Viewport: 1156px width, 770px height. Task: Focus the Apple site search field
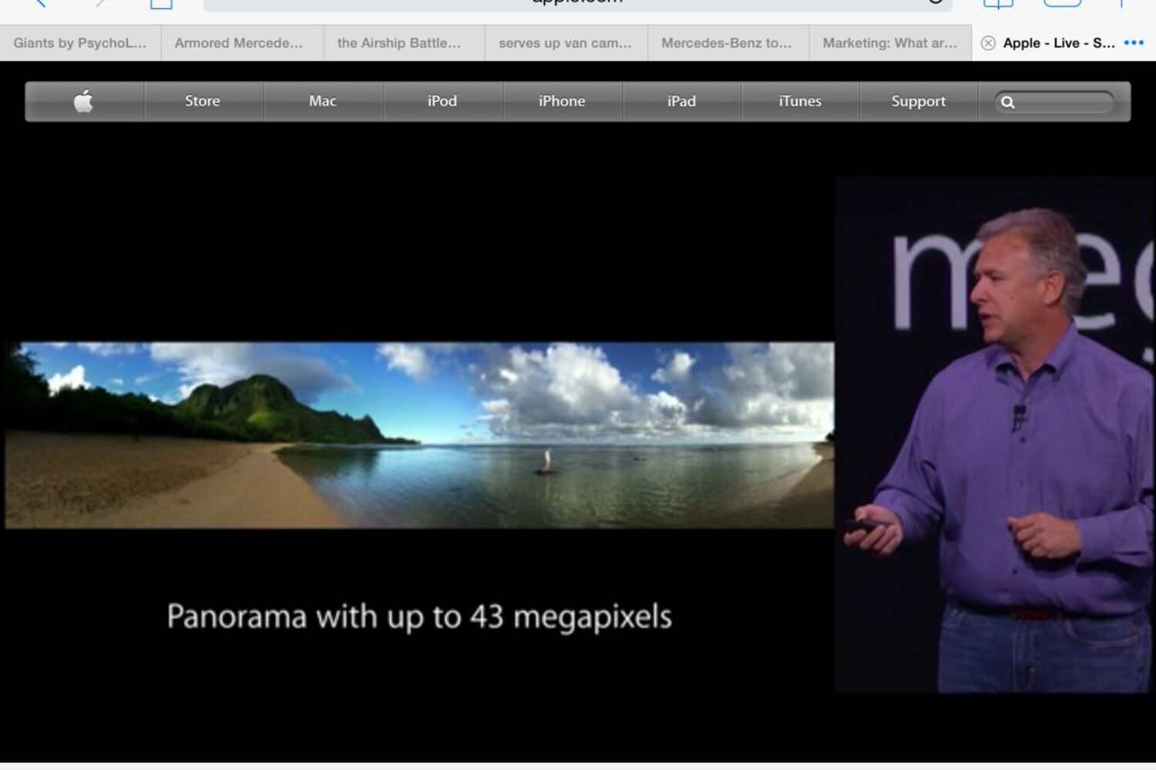click(1054, 102)
